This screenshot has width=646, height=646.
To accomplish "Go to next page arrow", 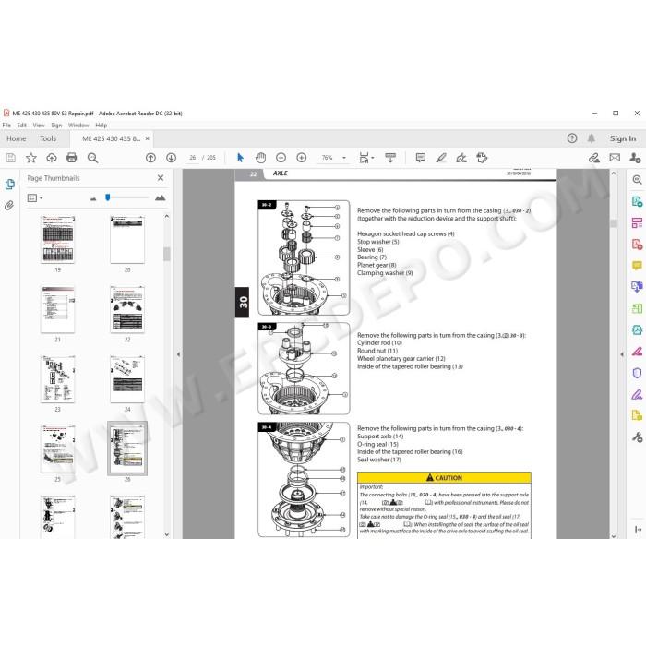I will pyautogui.click(x=172, y=158).
